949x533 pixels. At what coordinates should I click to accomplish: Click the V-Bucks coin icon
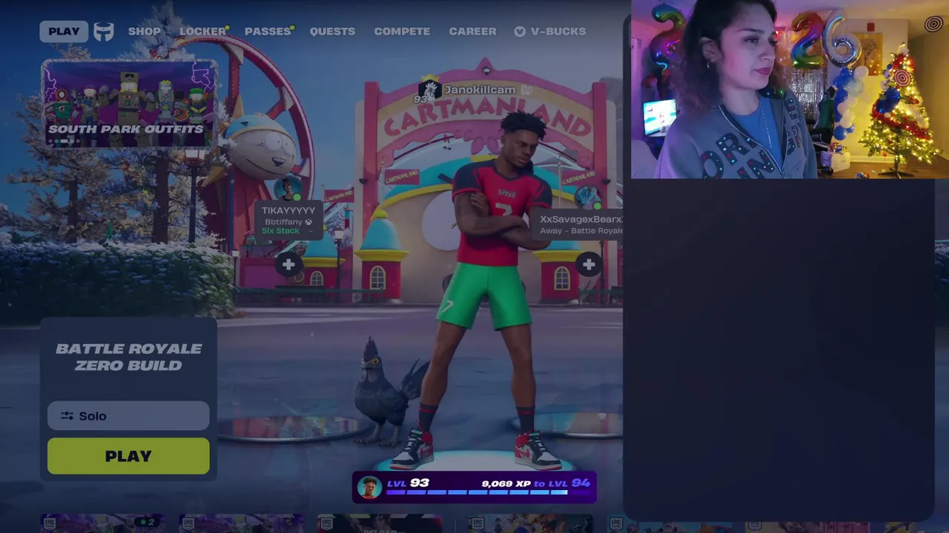coord(520,31)
